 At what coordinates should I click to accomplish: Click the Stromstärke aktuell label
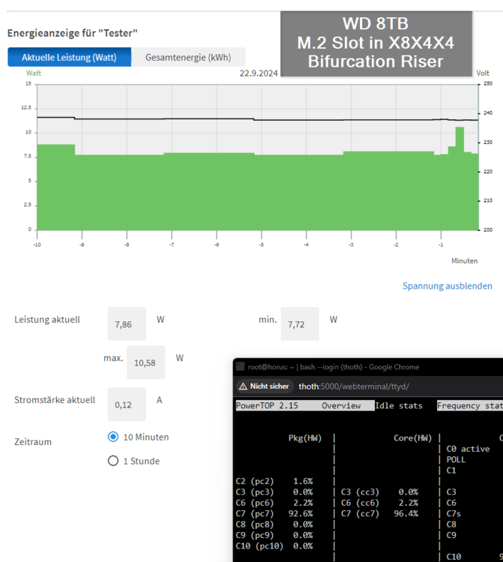coord(55,399)
